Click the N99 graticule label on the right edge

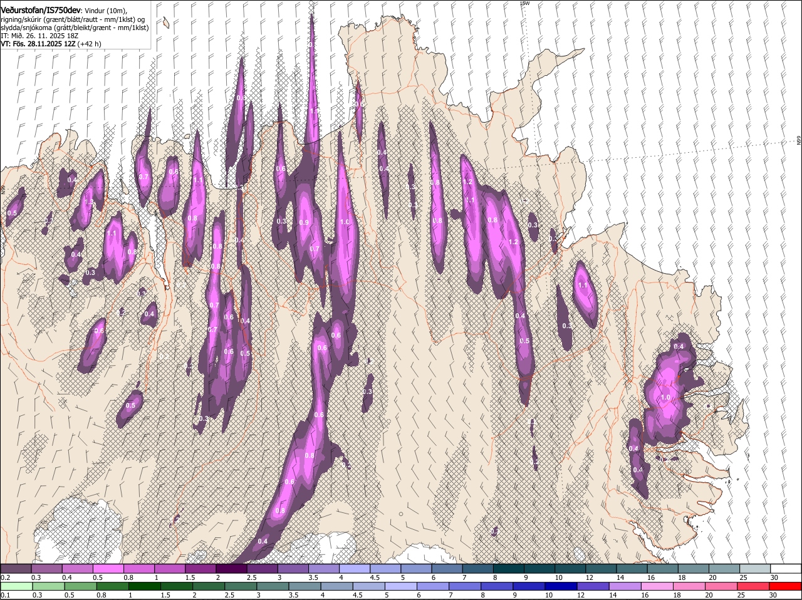click(799, 141)
